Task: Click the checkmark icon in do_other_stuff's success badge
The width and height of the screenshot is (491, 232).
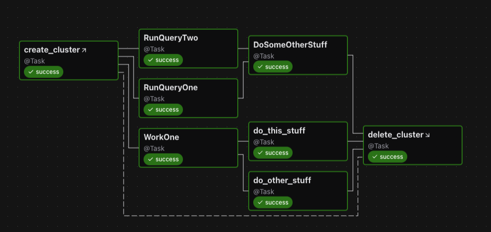Action: (x=260, y=203)
